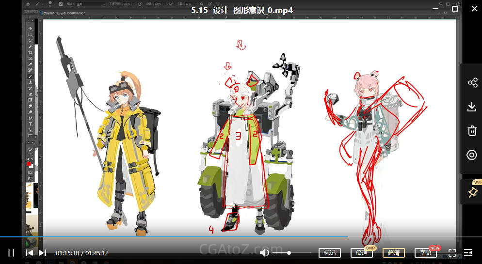The height and width of the screenshot is (264, 482).
Task: Enter fullscreen mode
Action: [452, 252]
